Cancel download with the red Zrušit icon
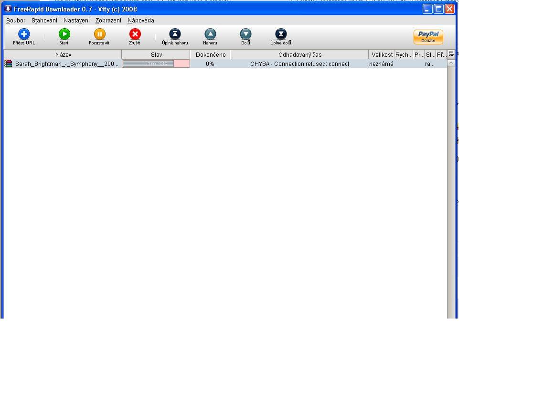This screenshot has width=543, height=415. coord(135,34)
